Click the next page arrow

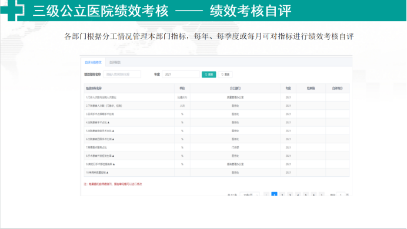click(x=322, y=194)
